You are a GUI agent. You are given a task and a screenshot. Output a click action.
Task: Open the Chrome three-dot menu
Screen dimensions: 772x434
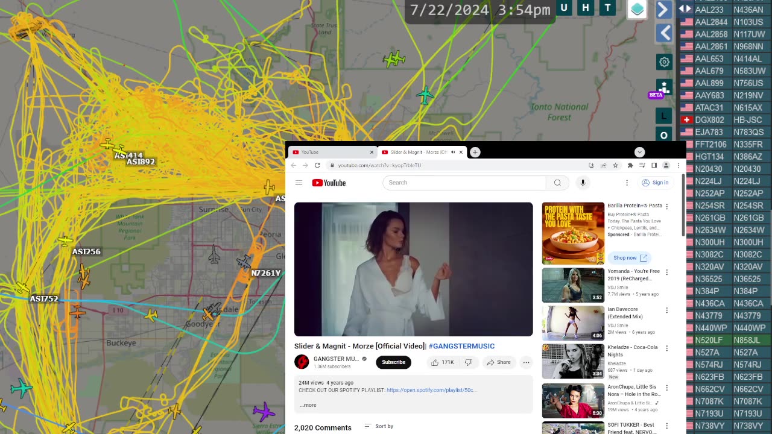tap(678, 165)
